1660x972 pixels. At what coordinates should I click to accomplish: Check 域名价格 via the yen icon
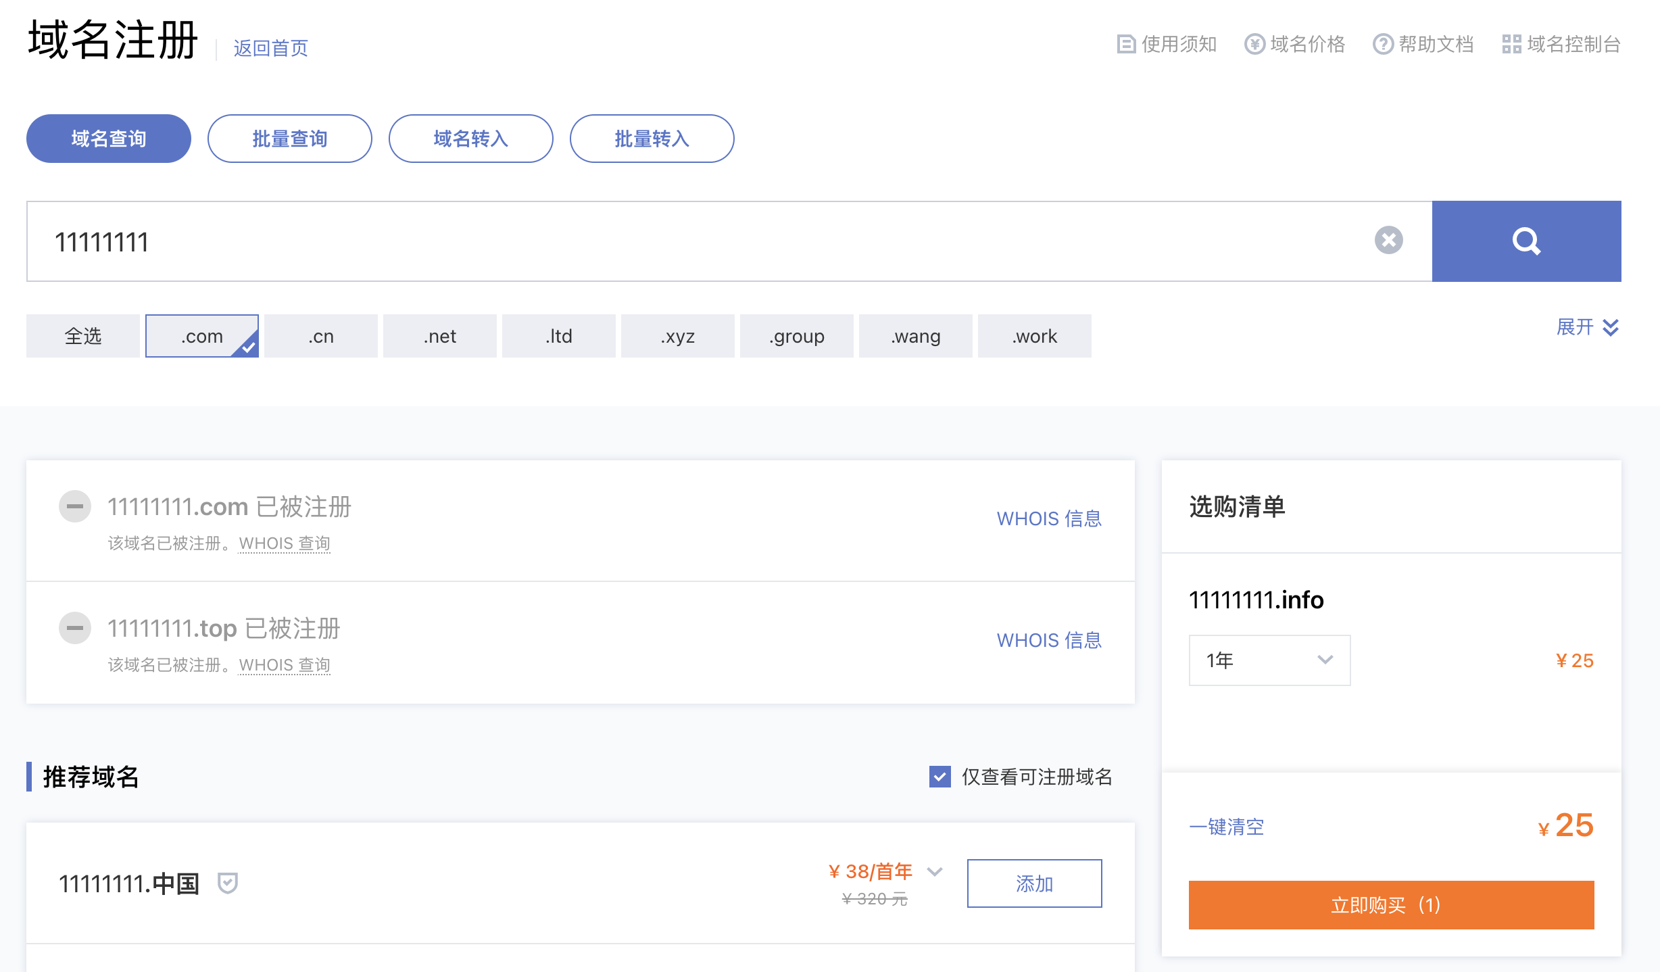(1256, 44)
